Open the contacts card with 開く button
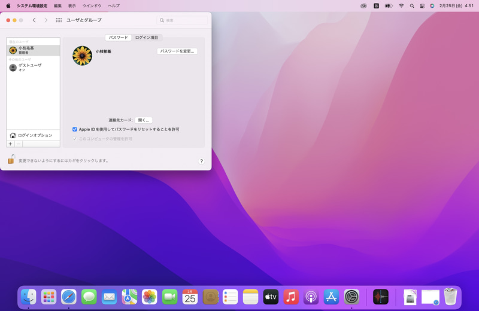This screenshot has height=311, width=479. [x=144, y=120]
